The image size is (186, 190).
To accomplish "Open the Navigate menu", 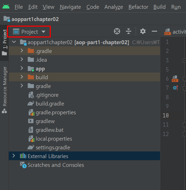I will pos(70,7).
